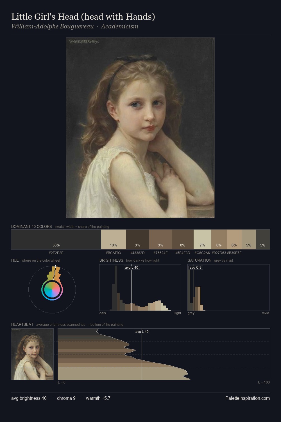This screenshot has height=422, width=281.
Task: Click the '#43382D' hex code label
Action: click(x=137, y=253)
